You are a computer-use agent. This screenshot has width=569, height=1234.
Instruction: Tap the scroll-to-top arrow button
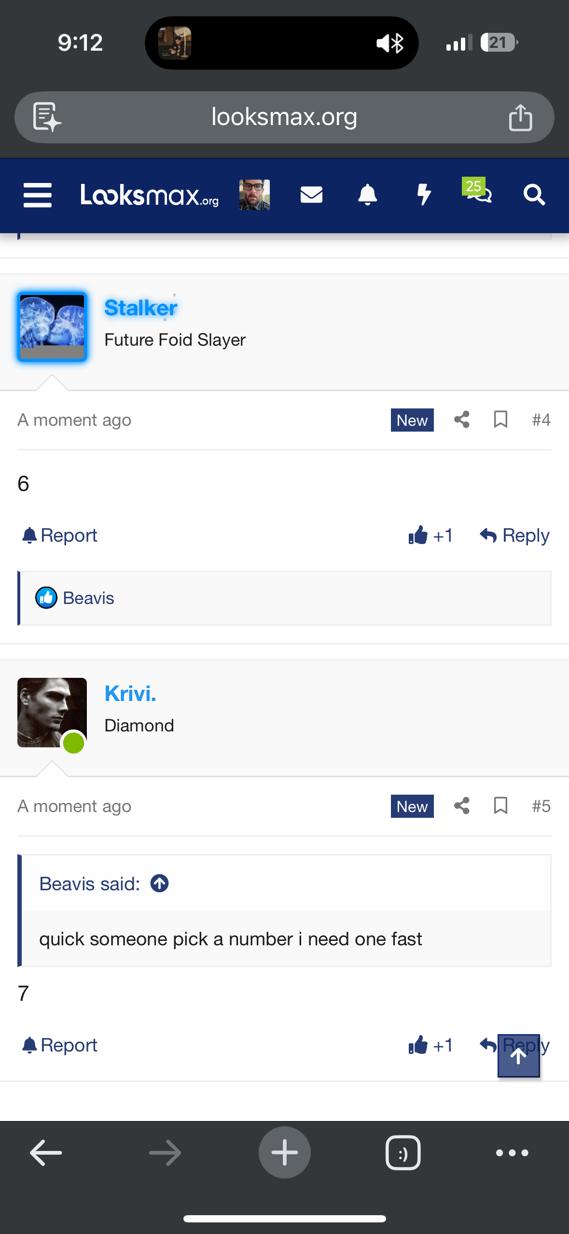click(519, 1056)
